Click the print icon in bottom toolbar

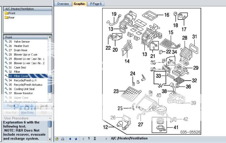pyautogui.click(x=63, y=139)
